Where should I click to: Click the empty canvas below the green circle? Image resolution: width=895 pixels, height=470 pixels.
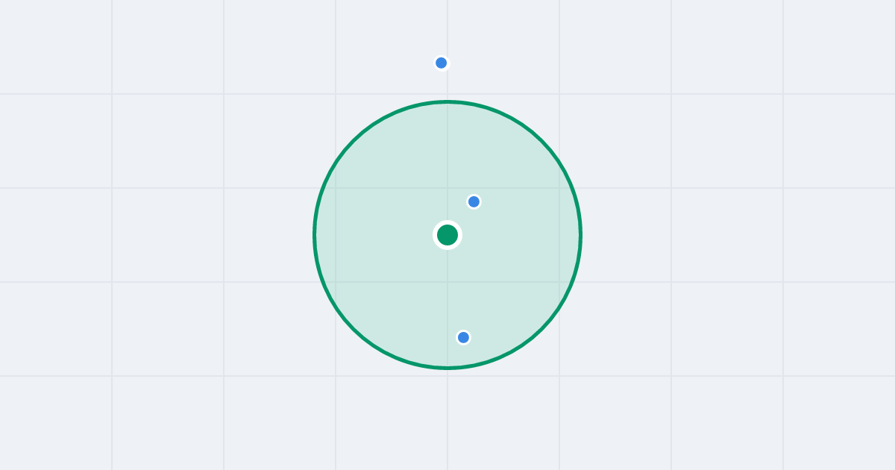[x=447, y=419]
